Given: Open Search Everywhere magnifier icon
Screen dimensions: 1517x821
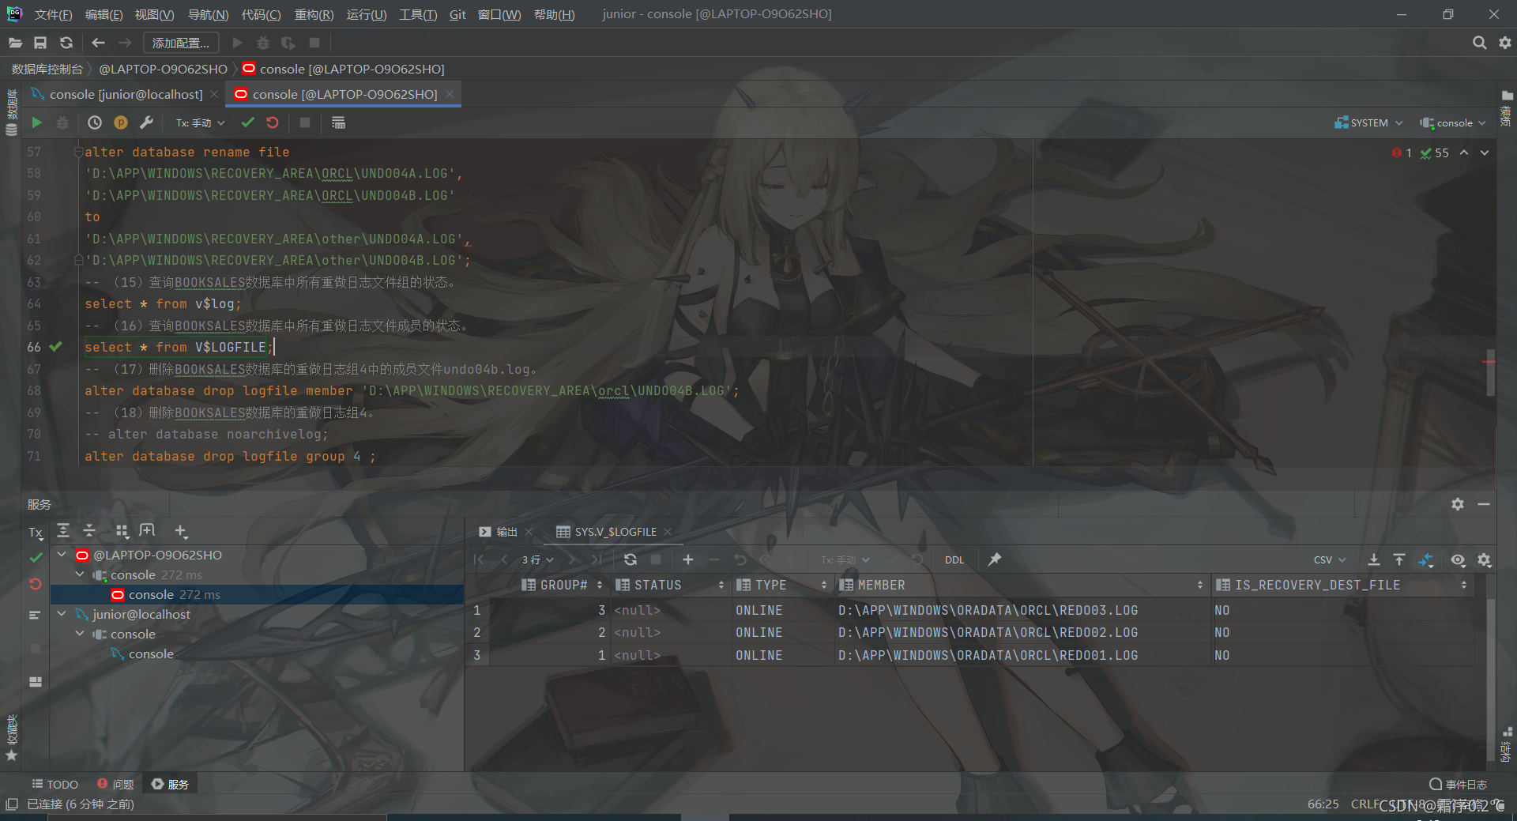Looking at the screenshot, I should (x=1479, y=43).
